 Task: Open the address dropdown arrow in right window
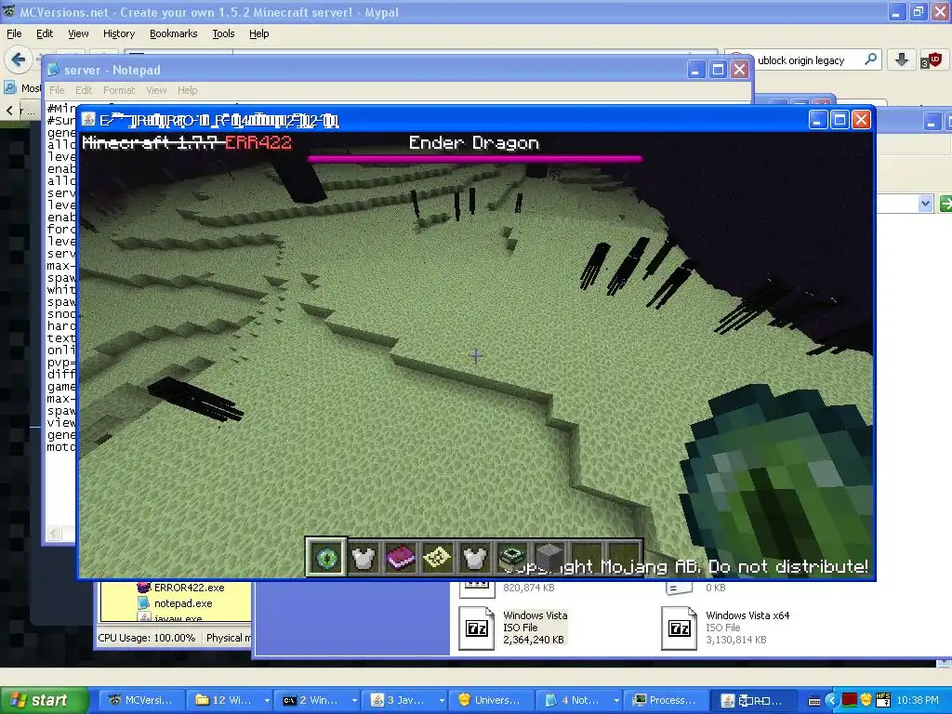[x=925, y=204]
